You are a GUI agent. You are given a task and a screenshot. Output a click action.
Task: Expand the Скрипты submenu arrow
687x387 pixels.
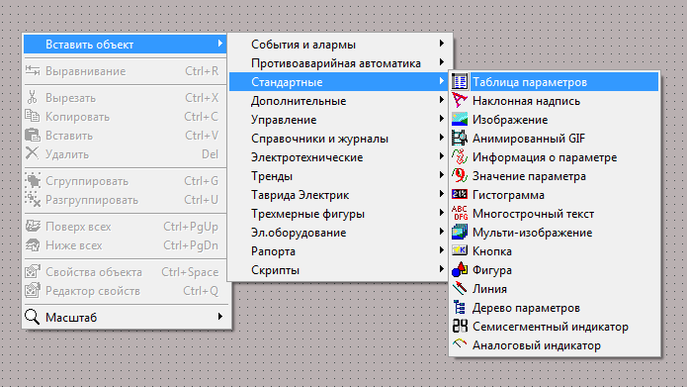442,269
